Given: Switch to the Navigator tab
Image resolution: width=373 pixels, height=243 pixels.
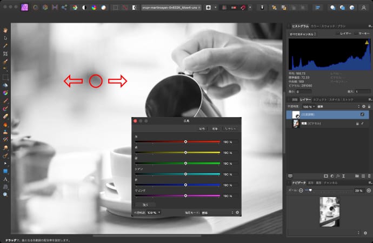Looking at the screenshot, I should click(297, 183).
